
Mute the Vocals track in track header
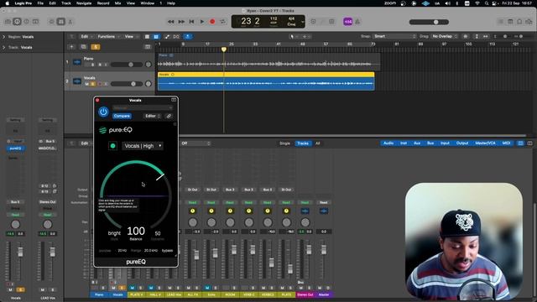tap(86, 84)
